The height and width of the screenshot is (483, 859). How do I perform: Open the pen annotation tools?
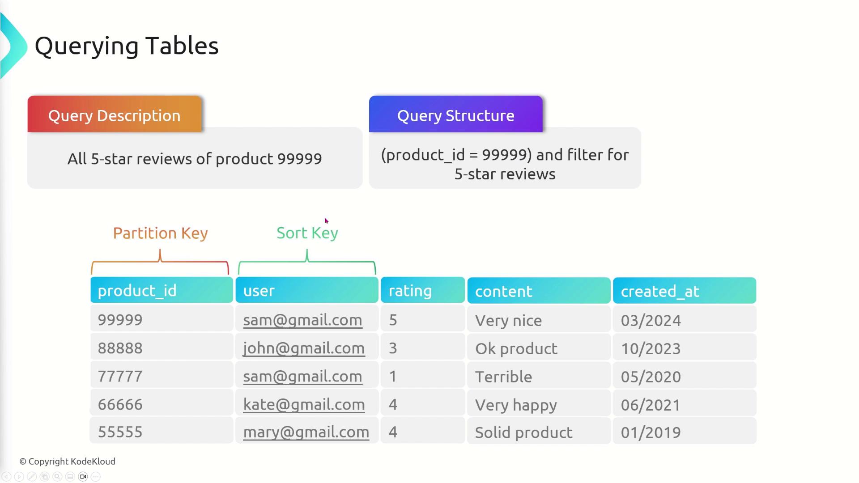(32, 477)
